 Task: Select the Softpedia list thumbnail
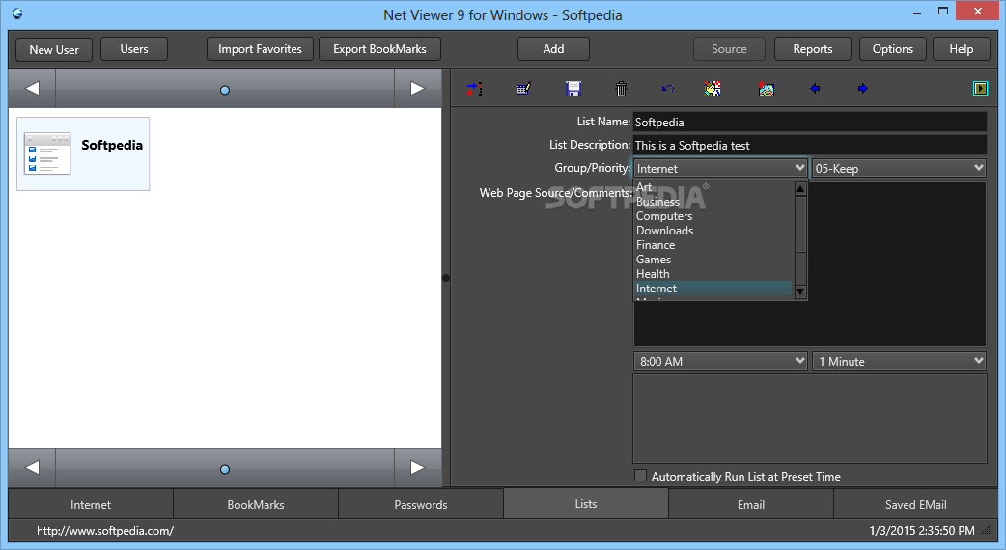[x=83, y=153]
